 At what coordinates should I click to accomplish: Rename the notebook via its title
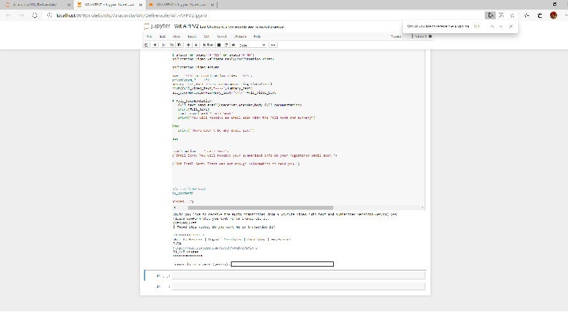187,26
